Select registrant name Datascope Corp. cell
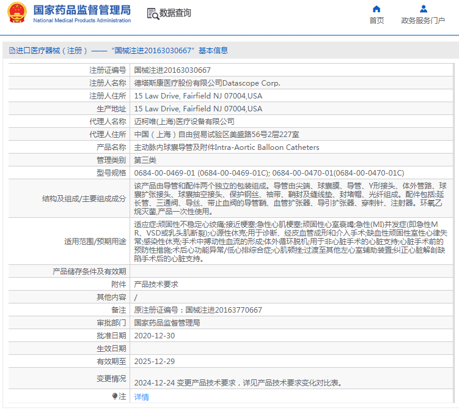Screen dimensions: 459x413 [207, 83]
